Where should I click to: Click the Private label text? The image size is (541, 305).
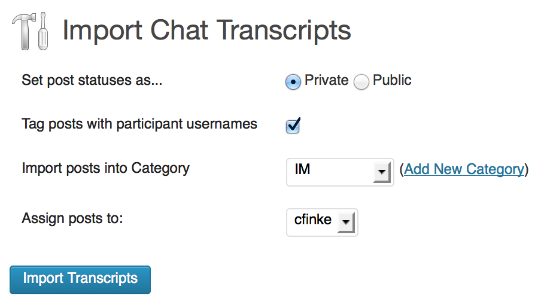pos(326,80)
